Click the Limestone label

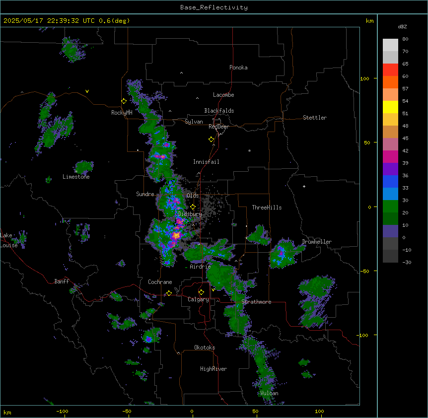(x=76, y=177)
